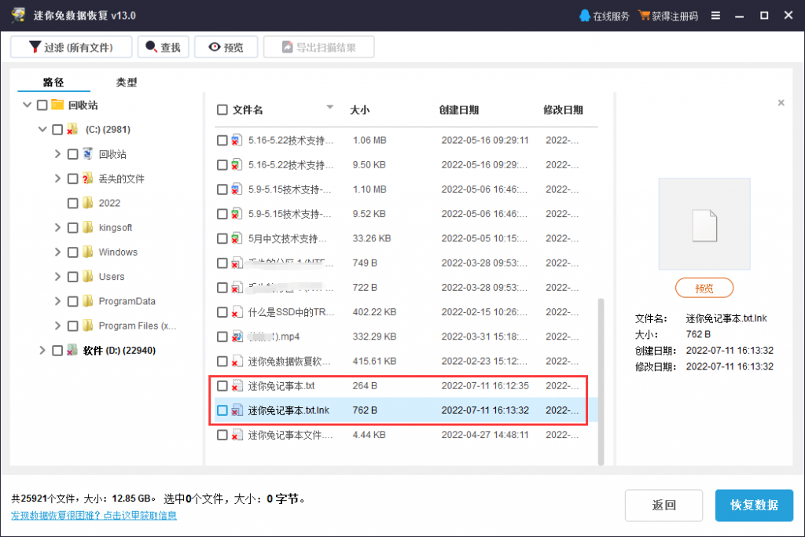Image resolution: width=805 pixels, height=537 pixels.
Task: Click the 返回 button
Action: 663,506
